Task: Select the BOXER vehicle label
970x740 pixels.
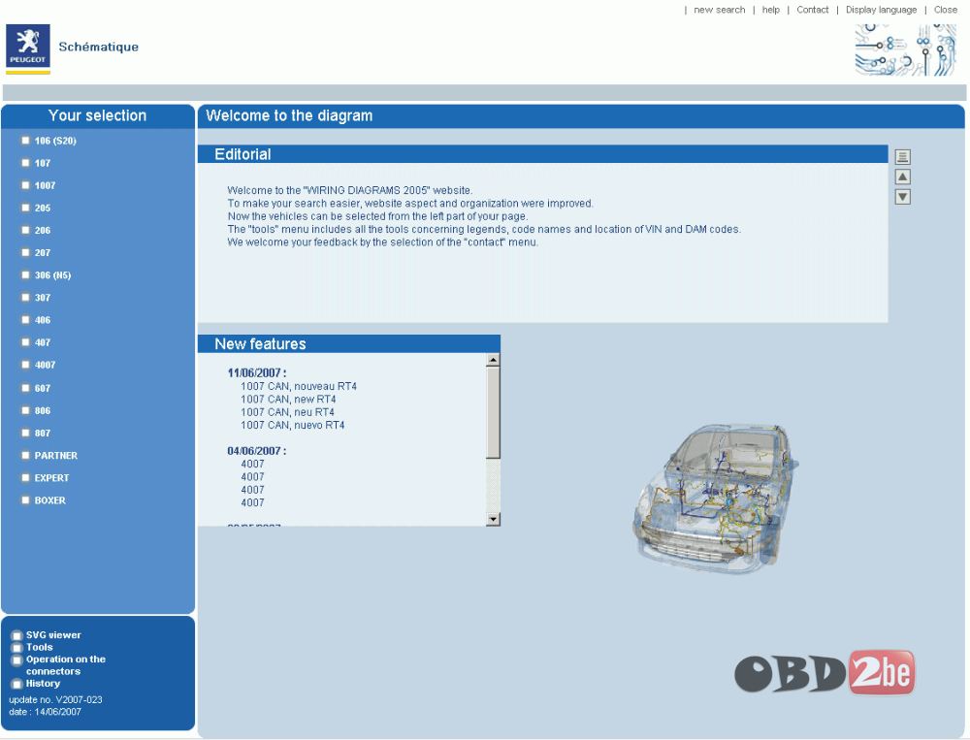Action: point(49,499)
